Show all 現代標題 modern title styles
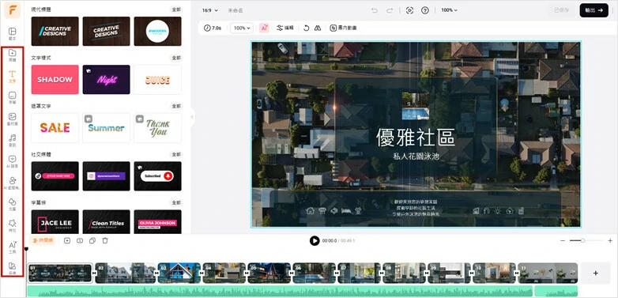Screen dimensions: 618x298 tap(176, 9)
